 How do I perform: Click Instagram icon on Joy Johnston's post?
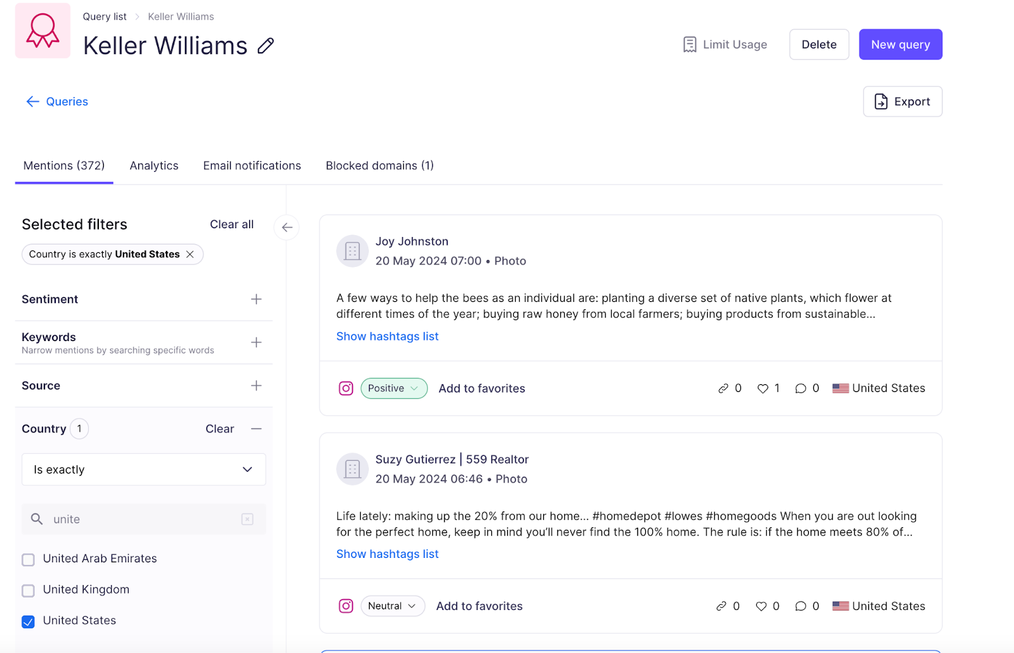pyautogui.click(x=346, y=388)
